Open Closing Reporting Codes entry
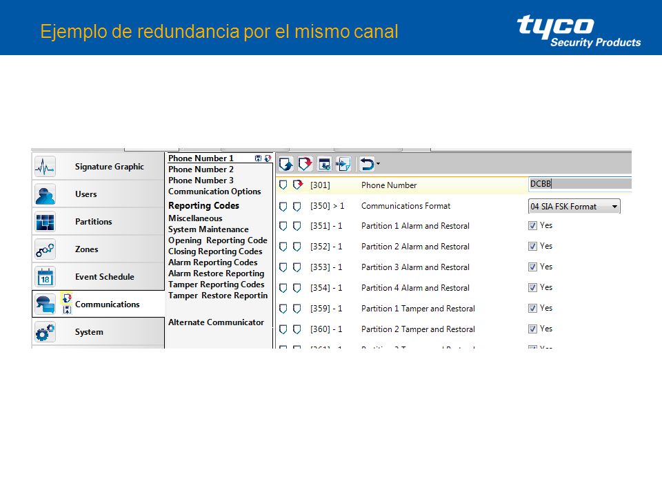Image resolution: width=662 pixels, height=496 pixels. 215,251
